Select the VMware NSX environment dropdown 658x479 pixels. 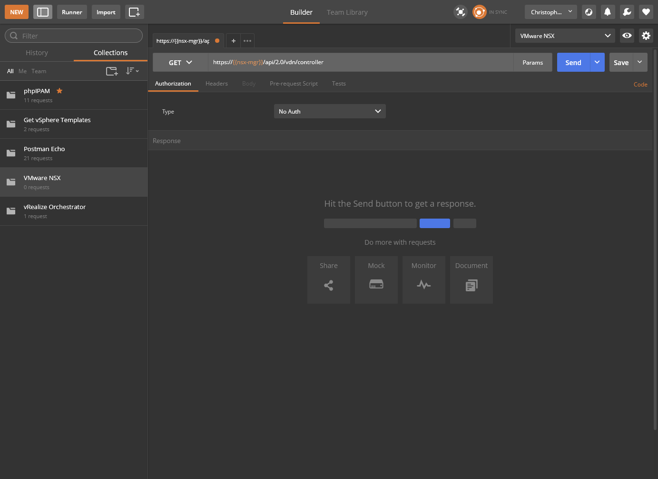pyautogui.click(x=565, y=36)
